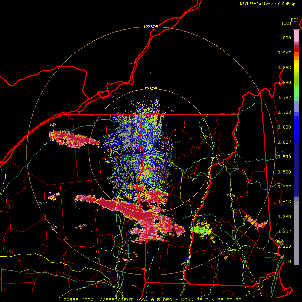Click the 1.000 scale value
The height and width of the screenshot is (302, 302).
point(284,38)
